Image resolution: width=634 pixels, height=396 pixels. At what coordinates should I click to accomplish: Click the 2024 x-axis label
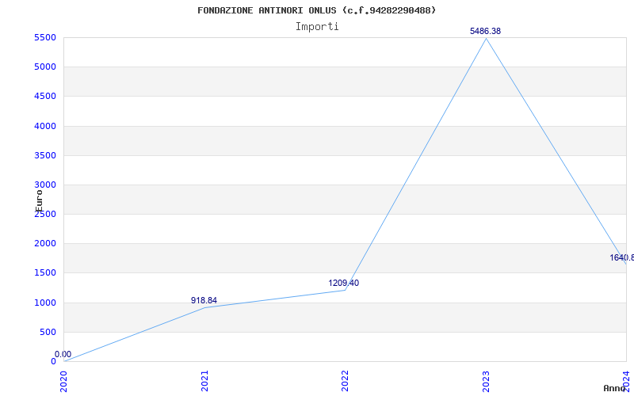point(626,381)
